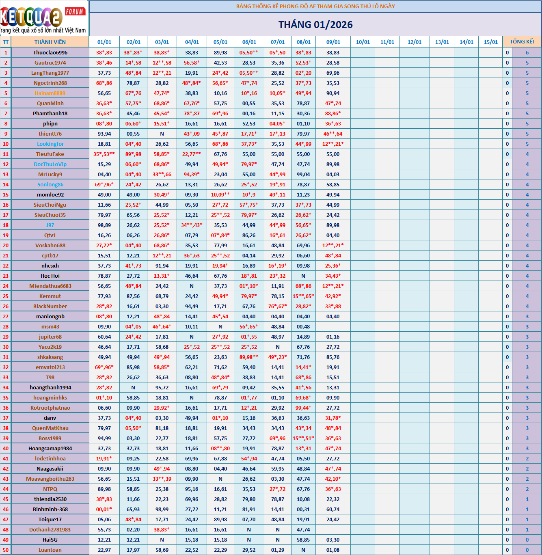The width and height of the screenshot is (542, 555).
Task: Click member name Luantoan in last row
Action: point(50,550)
